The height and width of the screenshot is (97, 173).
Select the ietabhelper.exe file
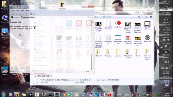click(x=118, y=39)
